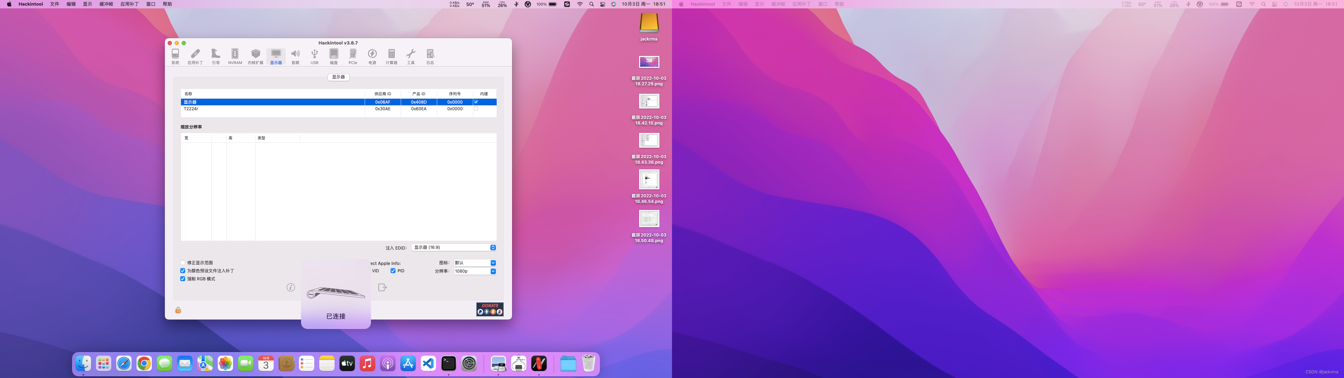Select 截屏2022-10-03 18.27.29.png thumbnail
The height and width of the screenshot is (378, 1344).
(x=649, y=62)
